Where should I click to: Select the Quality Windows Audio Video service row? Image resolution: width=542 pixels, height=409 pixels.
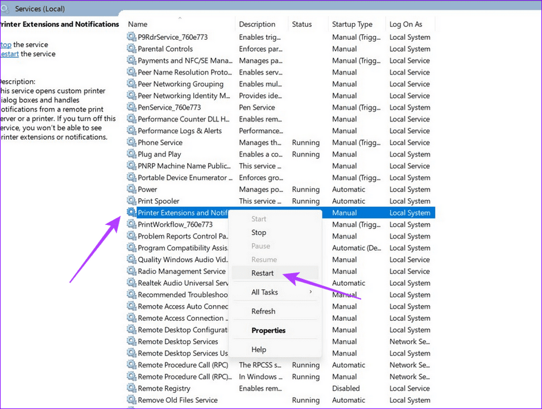click(x=183, y=260)
